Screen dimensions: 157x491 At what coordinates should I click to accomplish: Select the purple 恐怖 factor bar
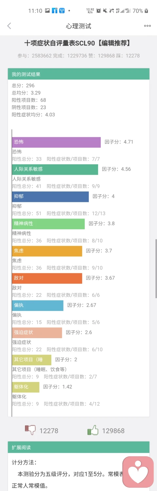click(56, 142)
